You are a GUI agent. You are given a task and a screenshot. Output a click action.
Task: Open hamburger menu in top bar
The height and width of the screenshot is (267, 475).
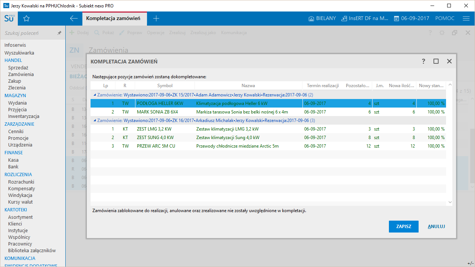pos(466,19)
